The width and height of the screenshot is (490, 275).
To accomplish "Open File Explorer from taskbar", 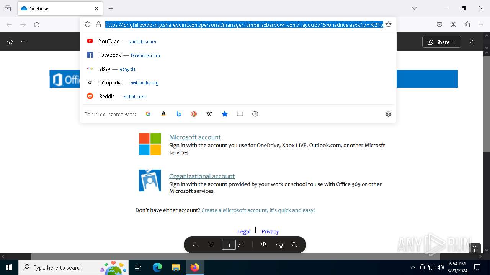I will (176, 267).
